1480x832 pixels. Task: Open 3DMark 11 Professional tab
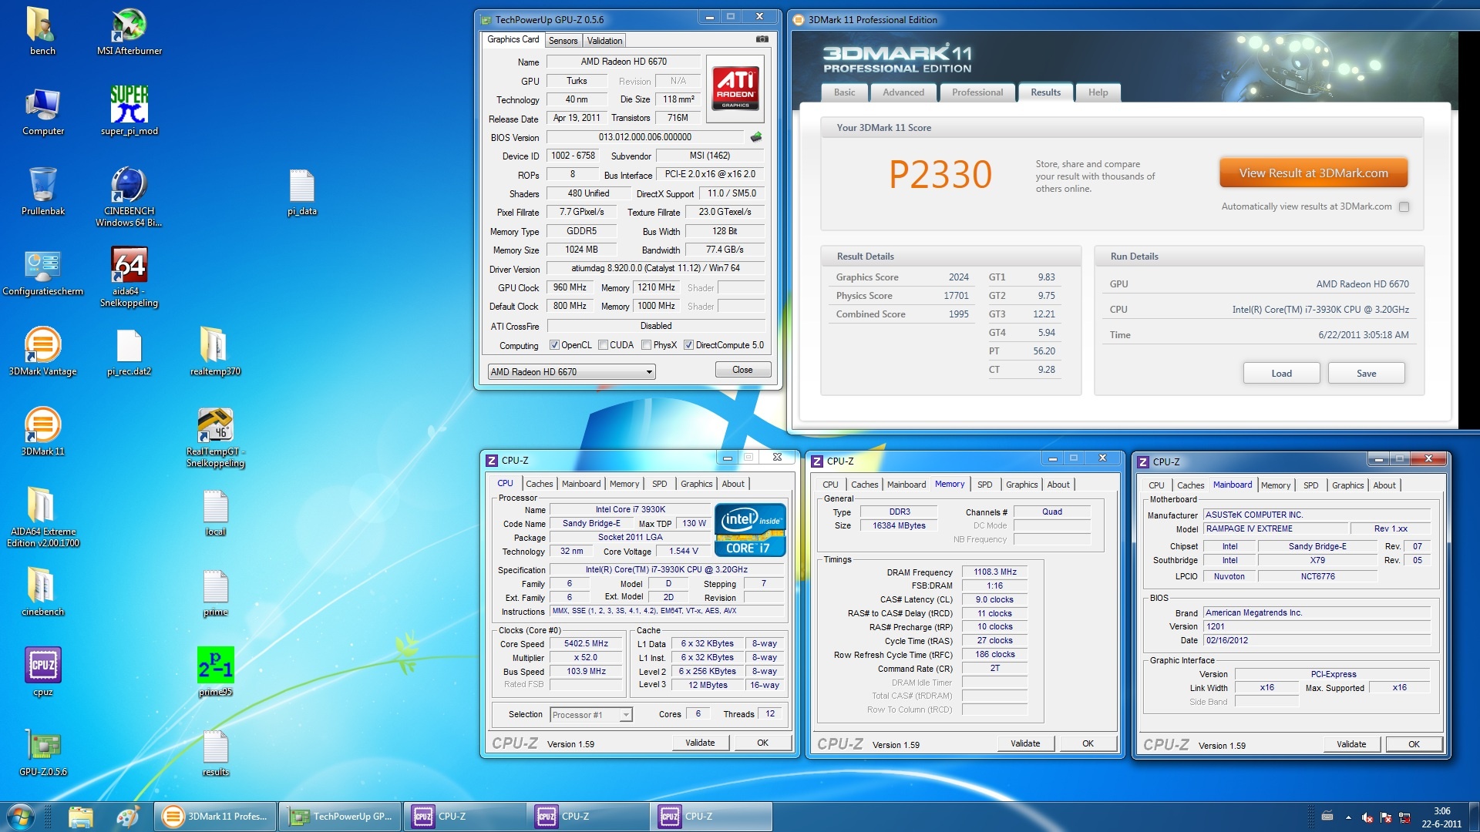tap(977, 92)
